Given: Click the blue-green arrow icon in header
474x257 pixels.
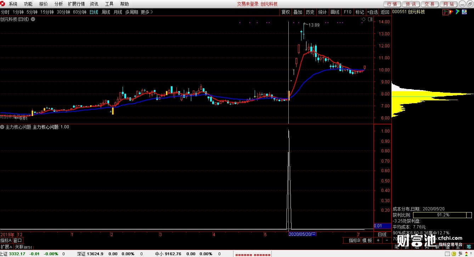Looking at the screenshot, I should pyautogui.click(x=458, y=12).
